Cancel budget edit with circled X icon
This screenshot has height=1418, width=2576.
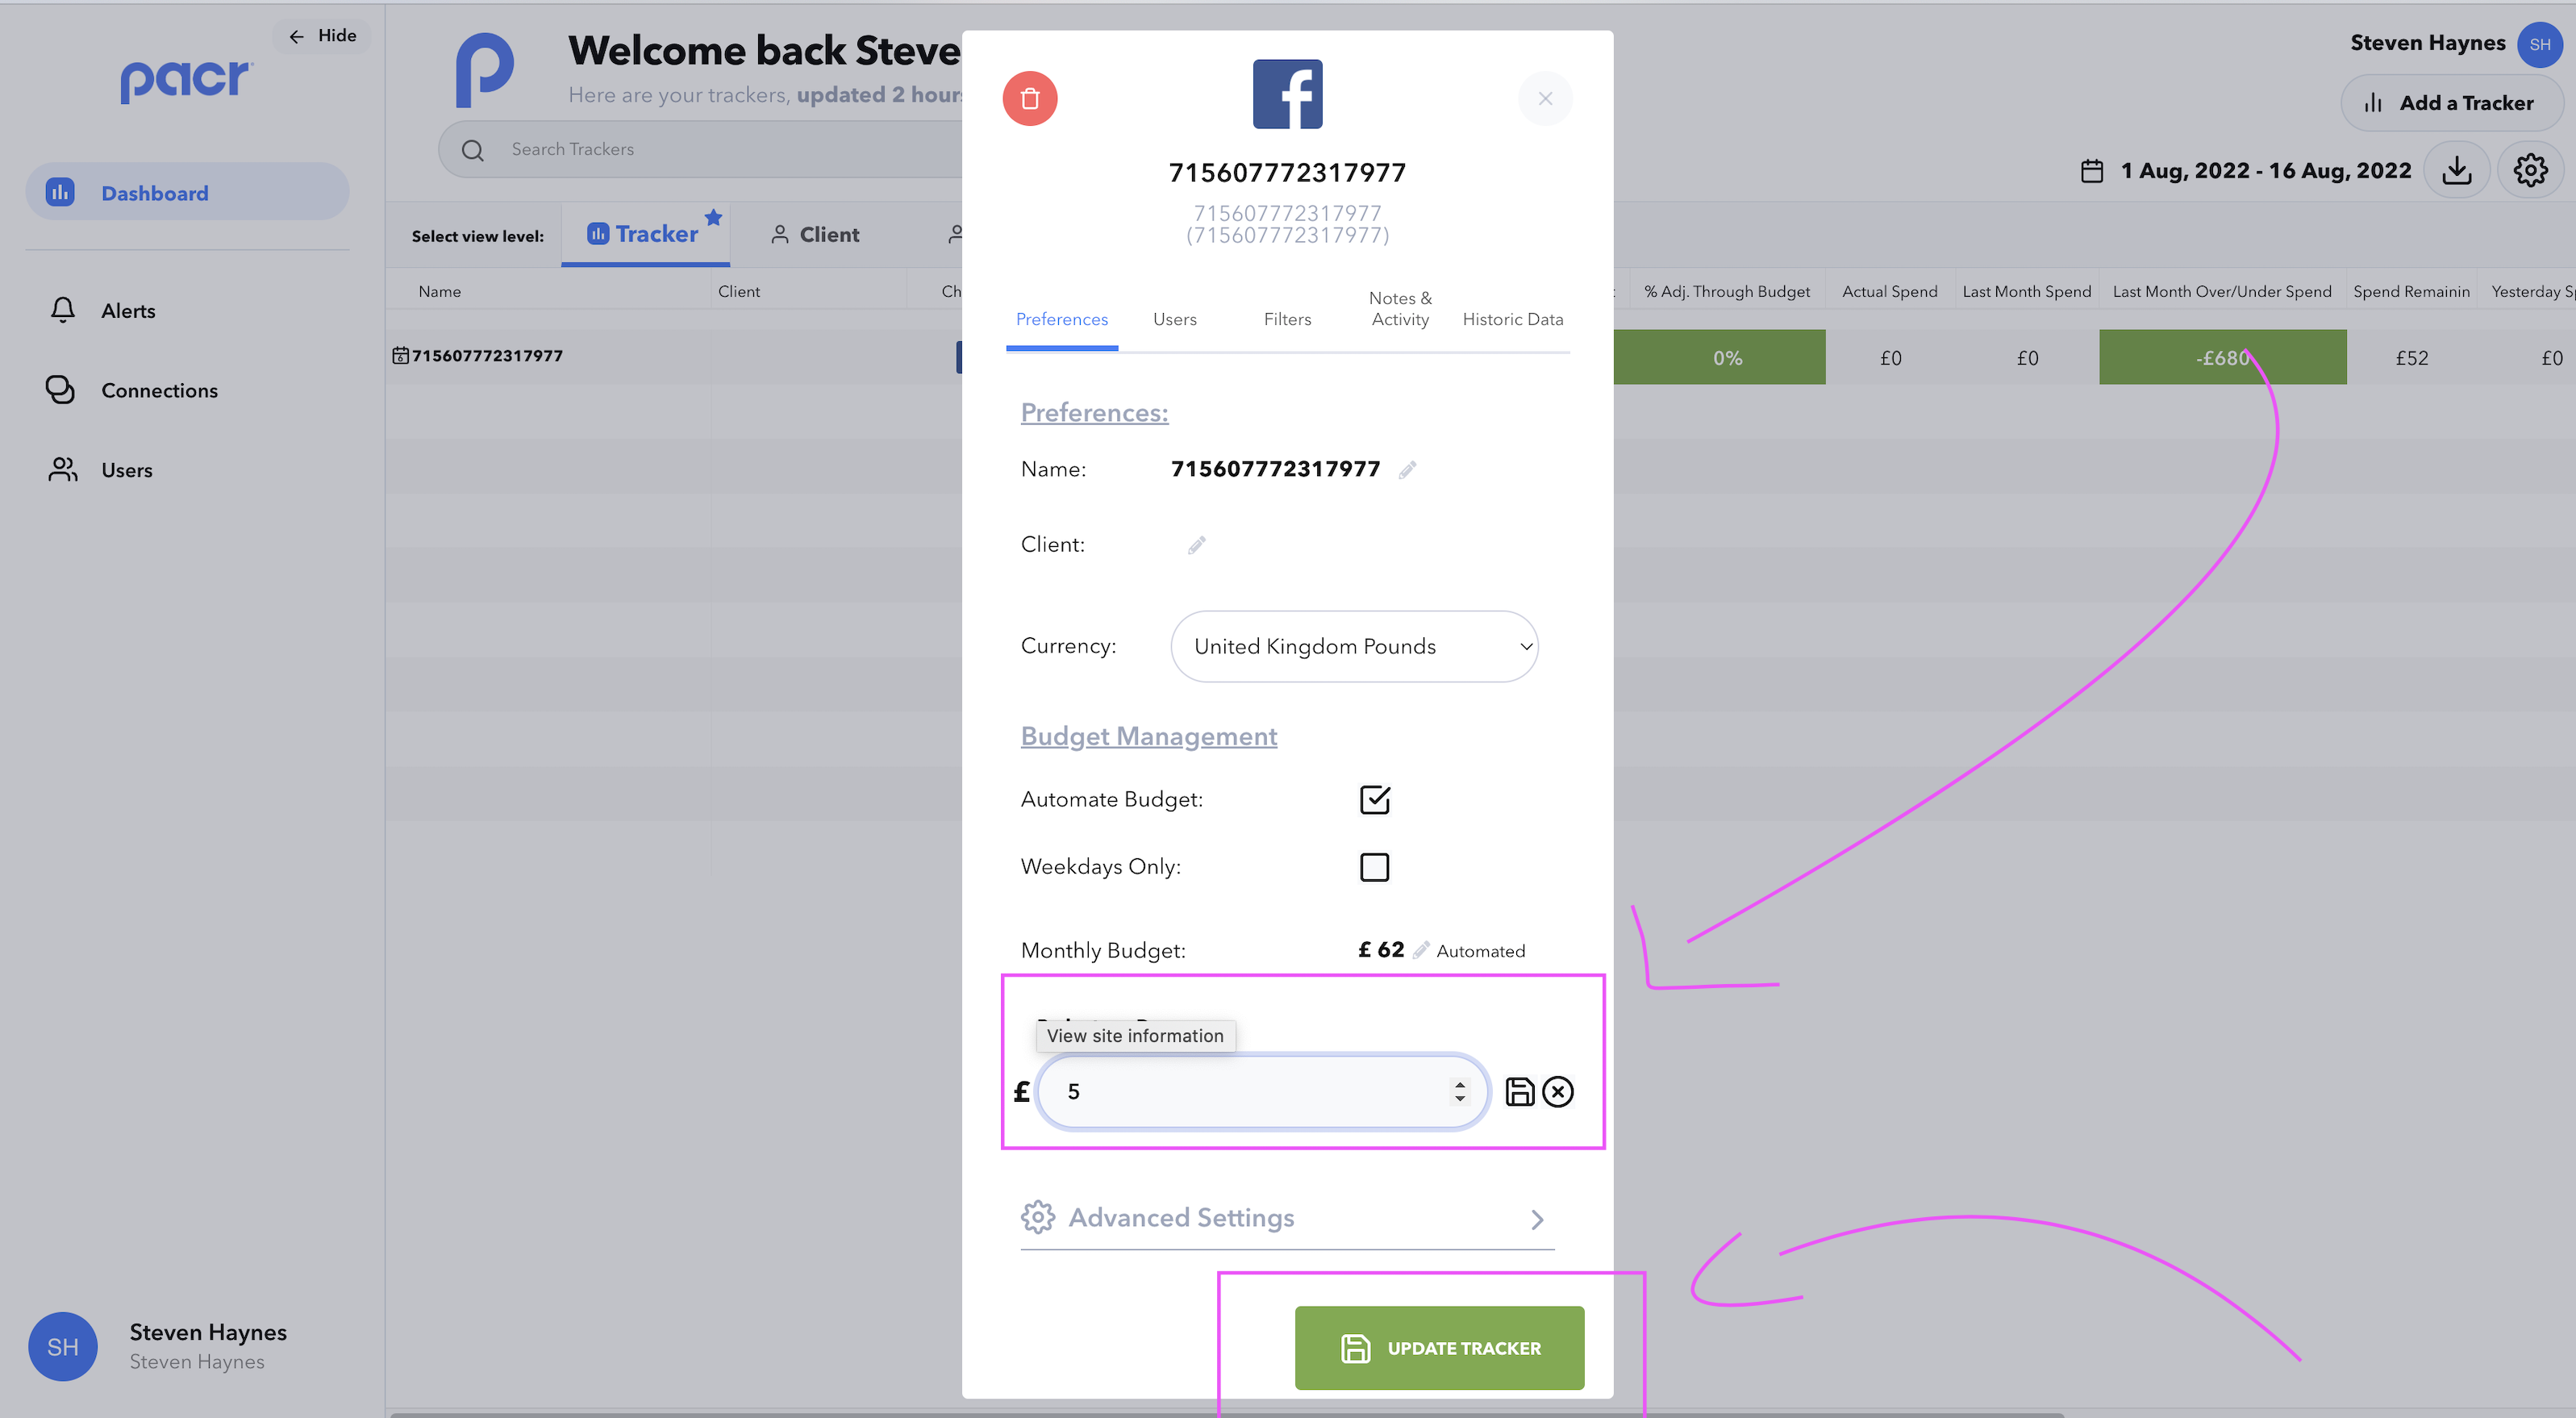coord(1557,1091)
